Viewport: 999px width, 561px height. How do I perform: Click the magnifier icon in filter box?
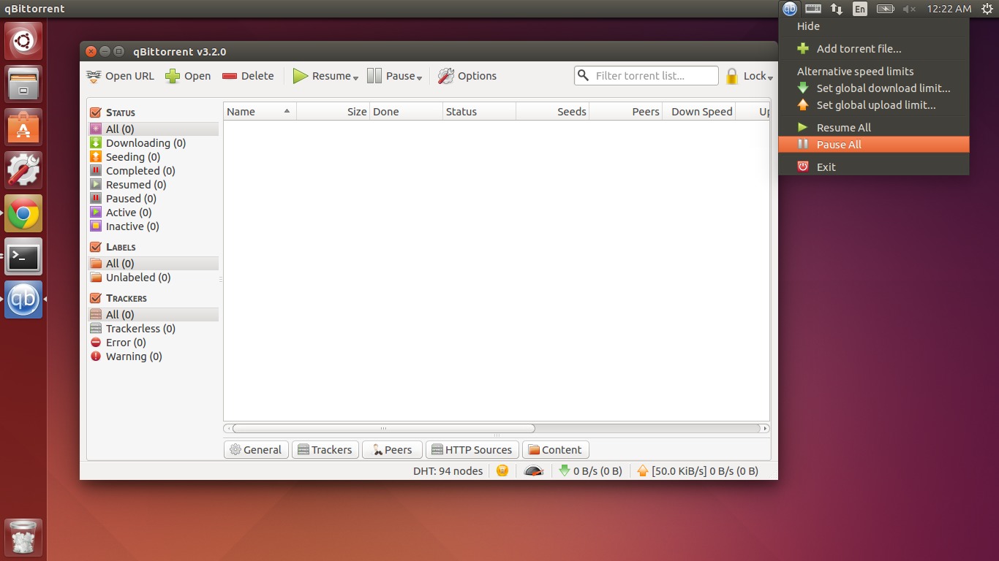click(x=584, y=75)
